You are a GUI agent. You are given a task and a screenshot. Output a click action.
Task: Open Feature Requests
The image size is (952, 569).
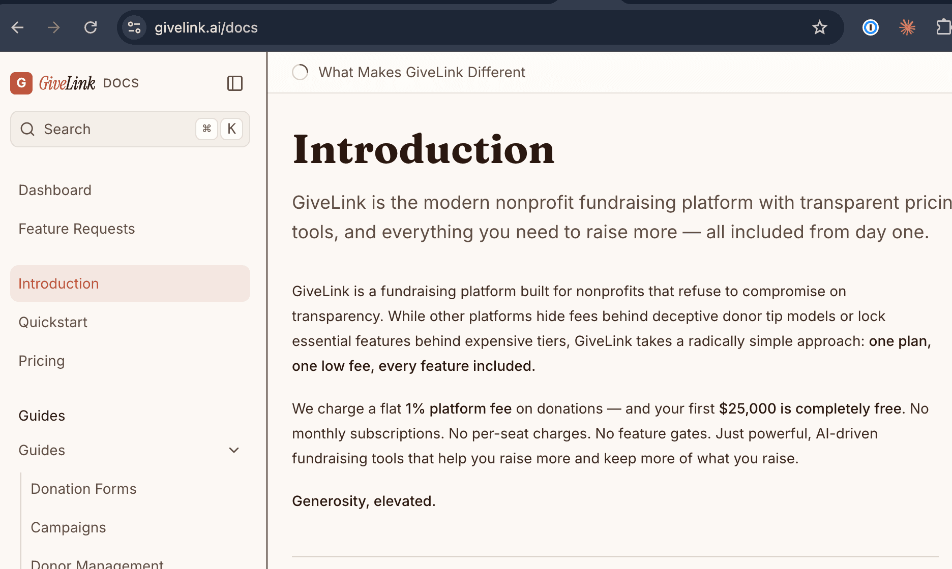coord(76,229)
